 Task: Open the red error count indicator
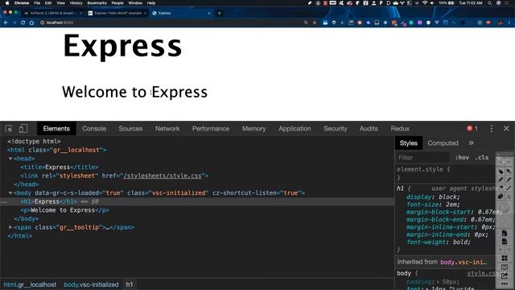pos(472,129)
